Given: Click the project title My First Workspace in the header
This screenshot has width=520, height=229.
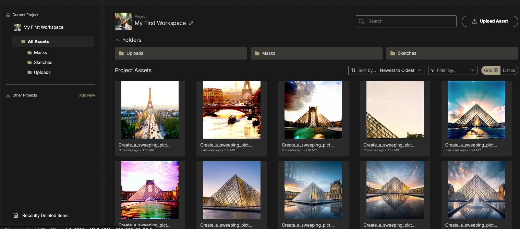Looking at the screenshot, I should coord(160,23).
